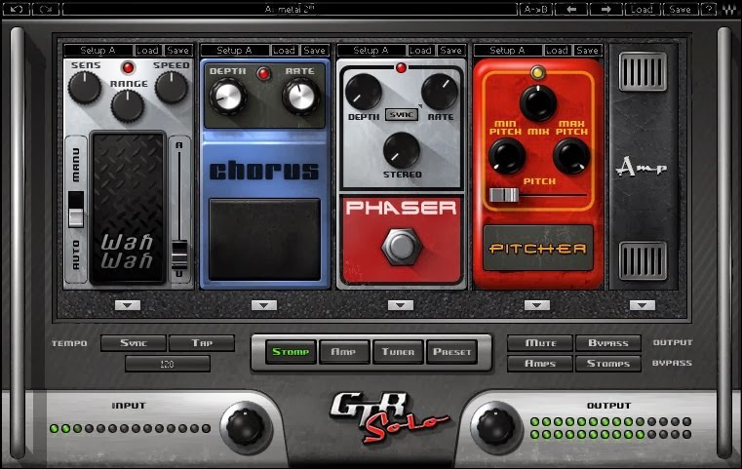Toggle the Wah Wah red power LED

(x=128, y=67)
